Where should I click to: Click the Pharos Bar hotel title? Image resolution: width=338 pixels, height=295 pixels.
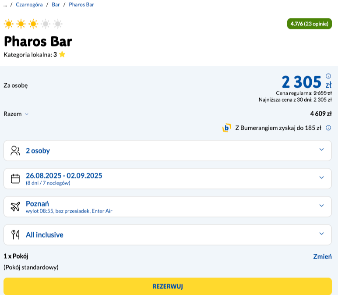[x=38, y=41]
